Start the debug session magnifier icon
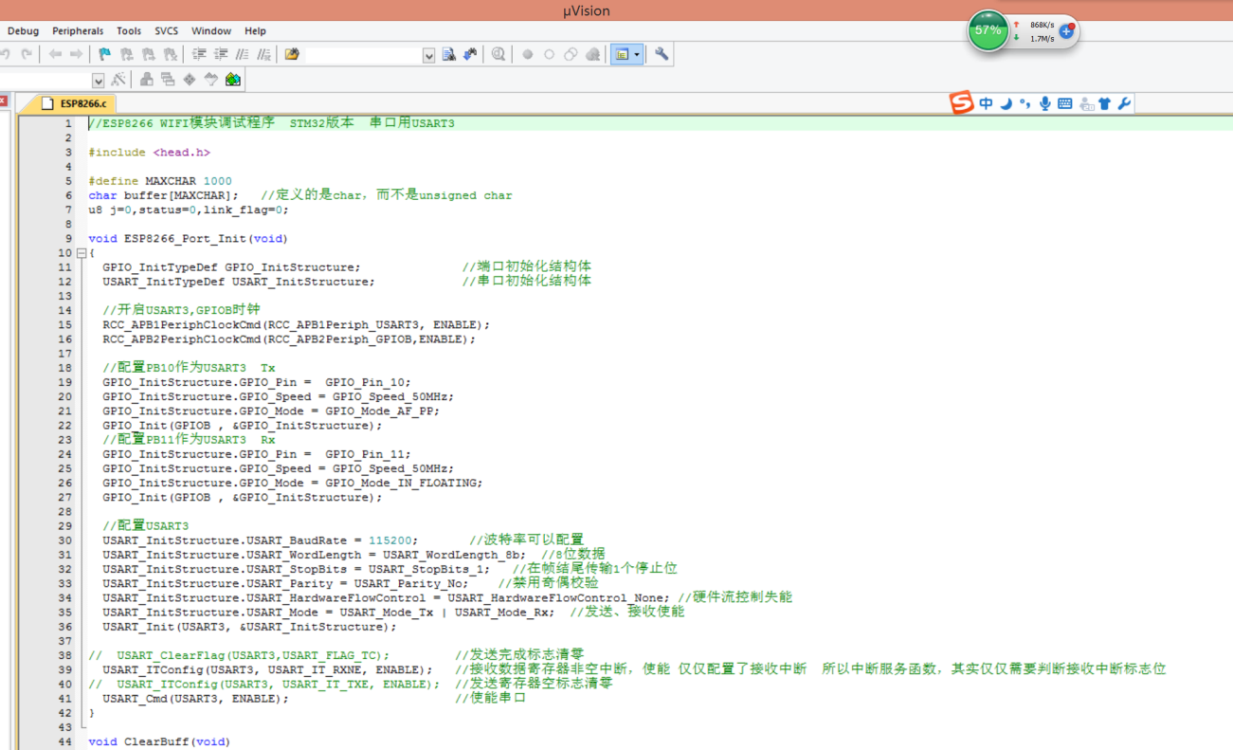This screenshot has height=750, width=1233. point(499,55)
